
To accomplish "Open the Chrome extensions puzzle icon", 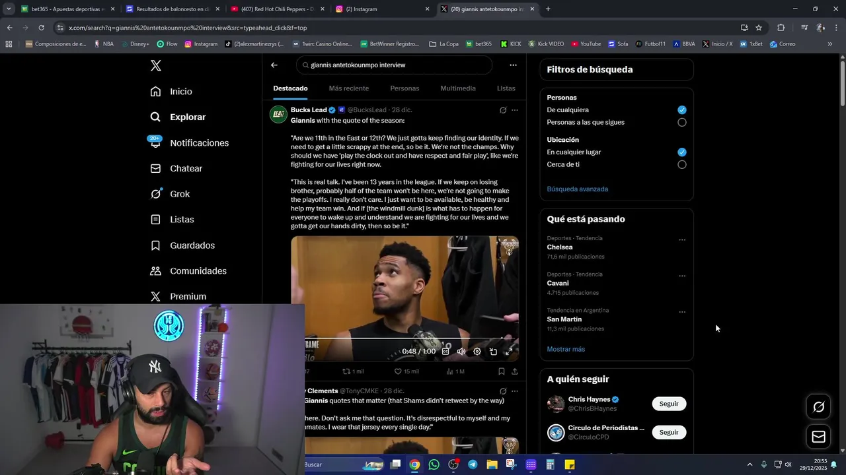I will [x=781, y=28].
